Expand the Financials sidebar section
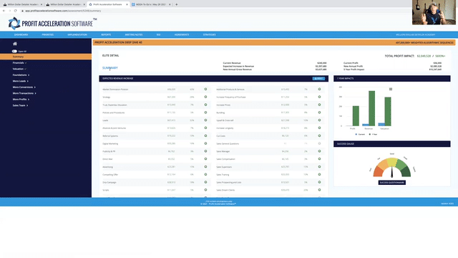This screenshot has height=258, width=458. click(19, 63)
